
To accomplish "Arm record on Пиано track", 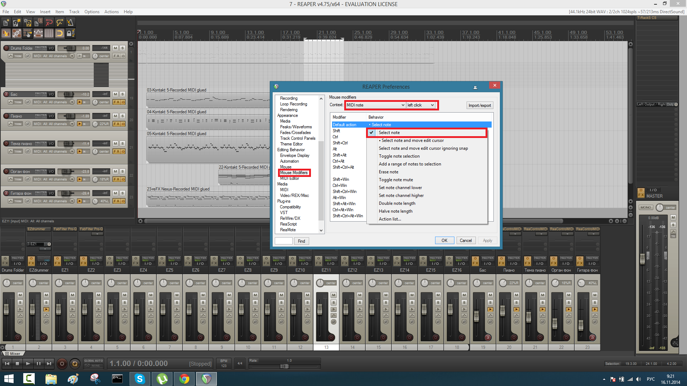I will click(x=6, y=116).
